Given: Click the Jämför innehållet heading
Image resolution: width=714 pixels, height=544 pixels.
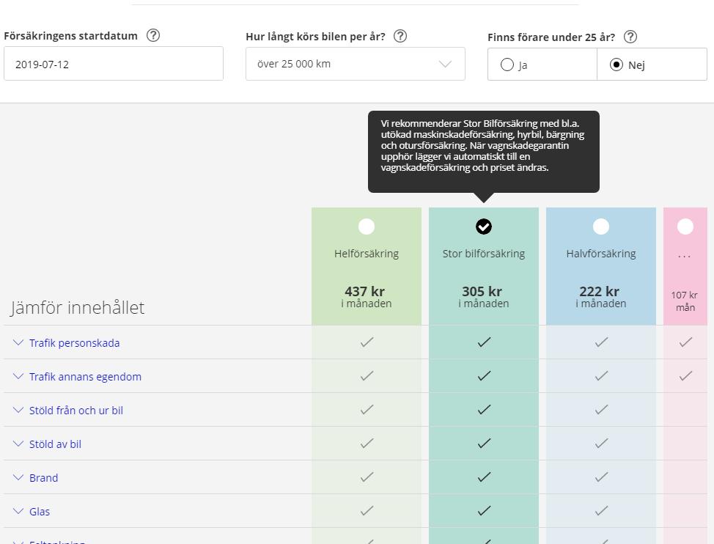Looking at the screenshot, I should pos(78,308).
